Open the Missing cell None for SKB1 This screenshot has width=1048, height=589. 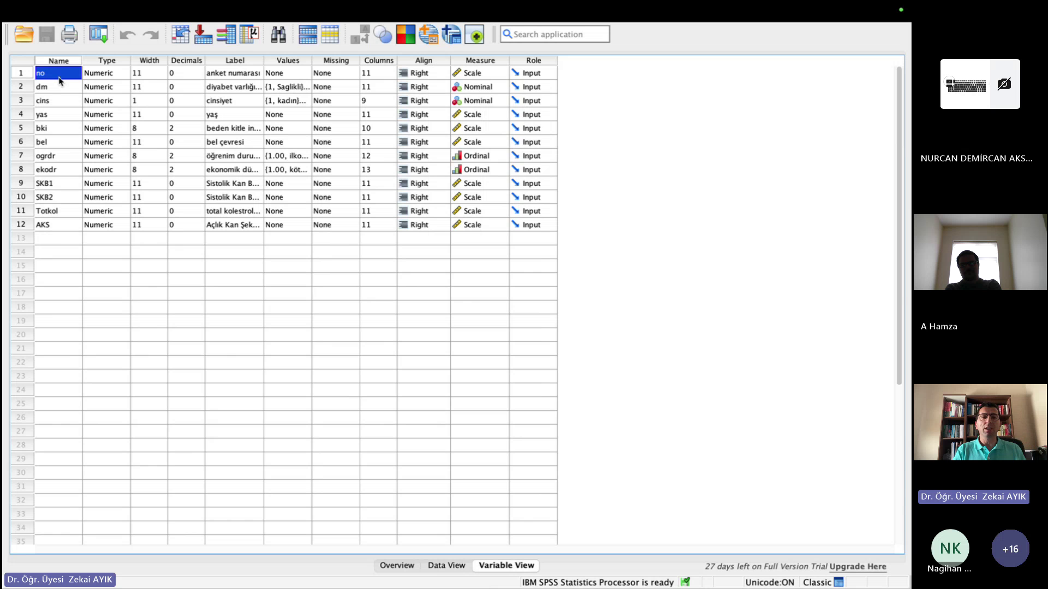click(x=336, y=183)
